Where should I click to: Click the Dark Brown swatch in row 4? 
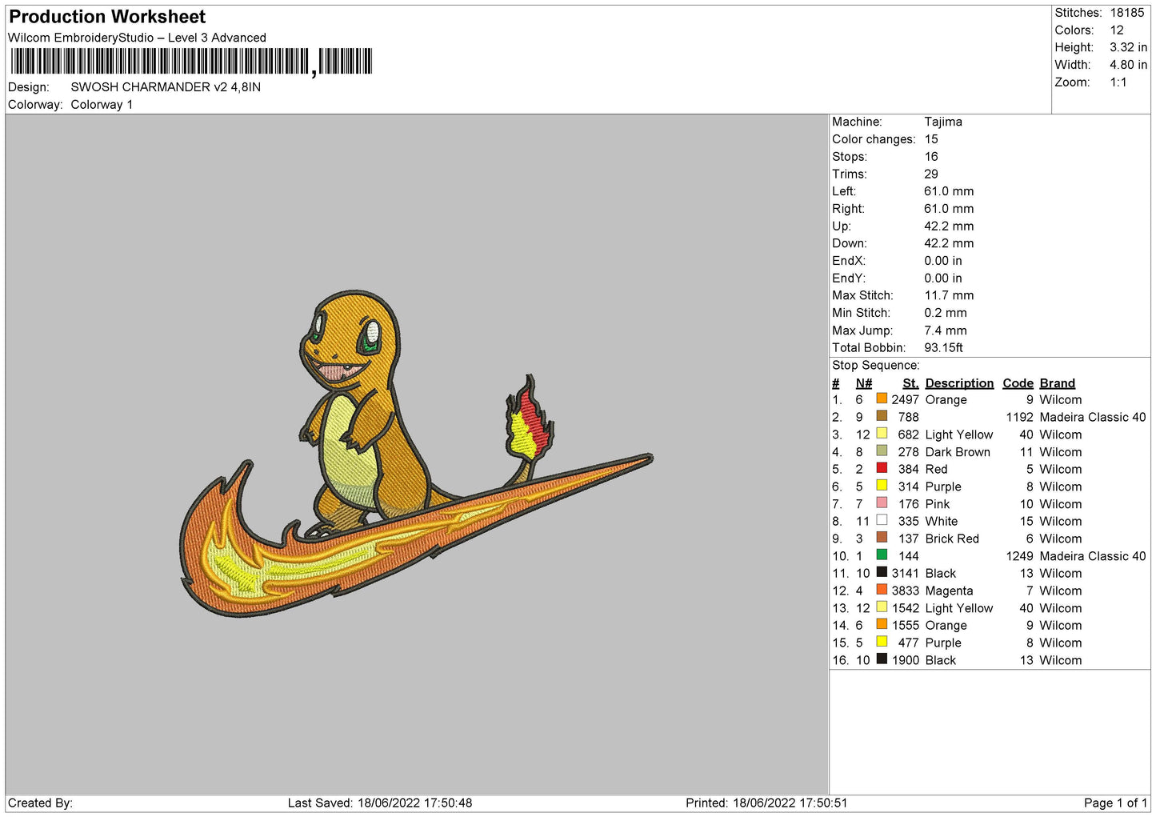pos(882,451)
